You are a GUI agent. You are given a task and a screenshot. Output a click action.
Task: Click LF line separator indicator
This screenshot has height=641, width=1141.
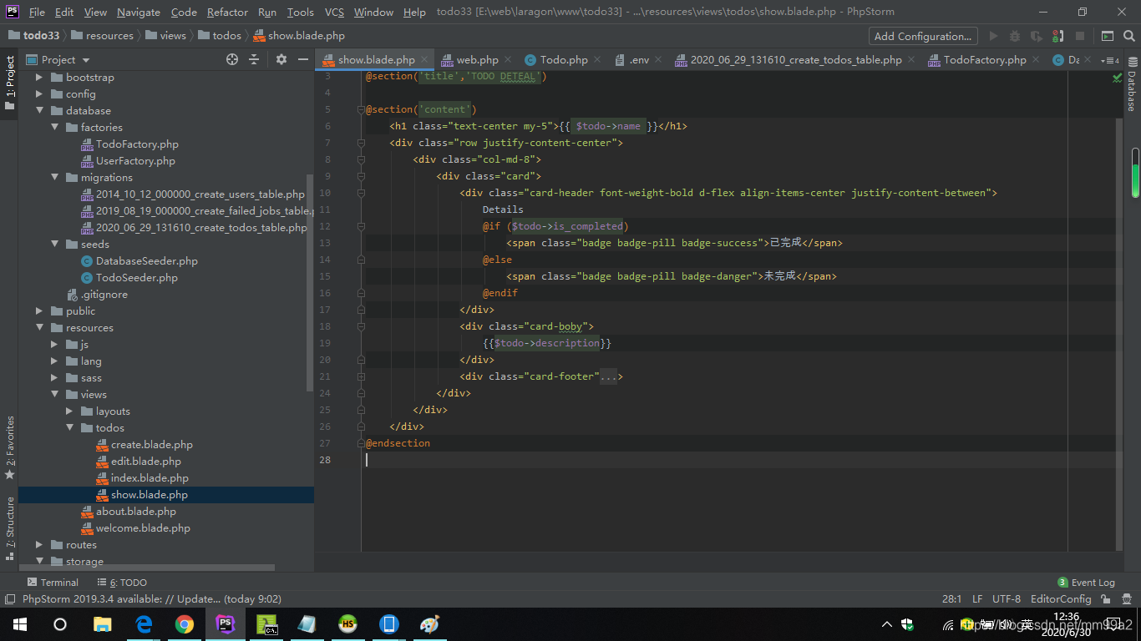coord(977,599)
